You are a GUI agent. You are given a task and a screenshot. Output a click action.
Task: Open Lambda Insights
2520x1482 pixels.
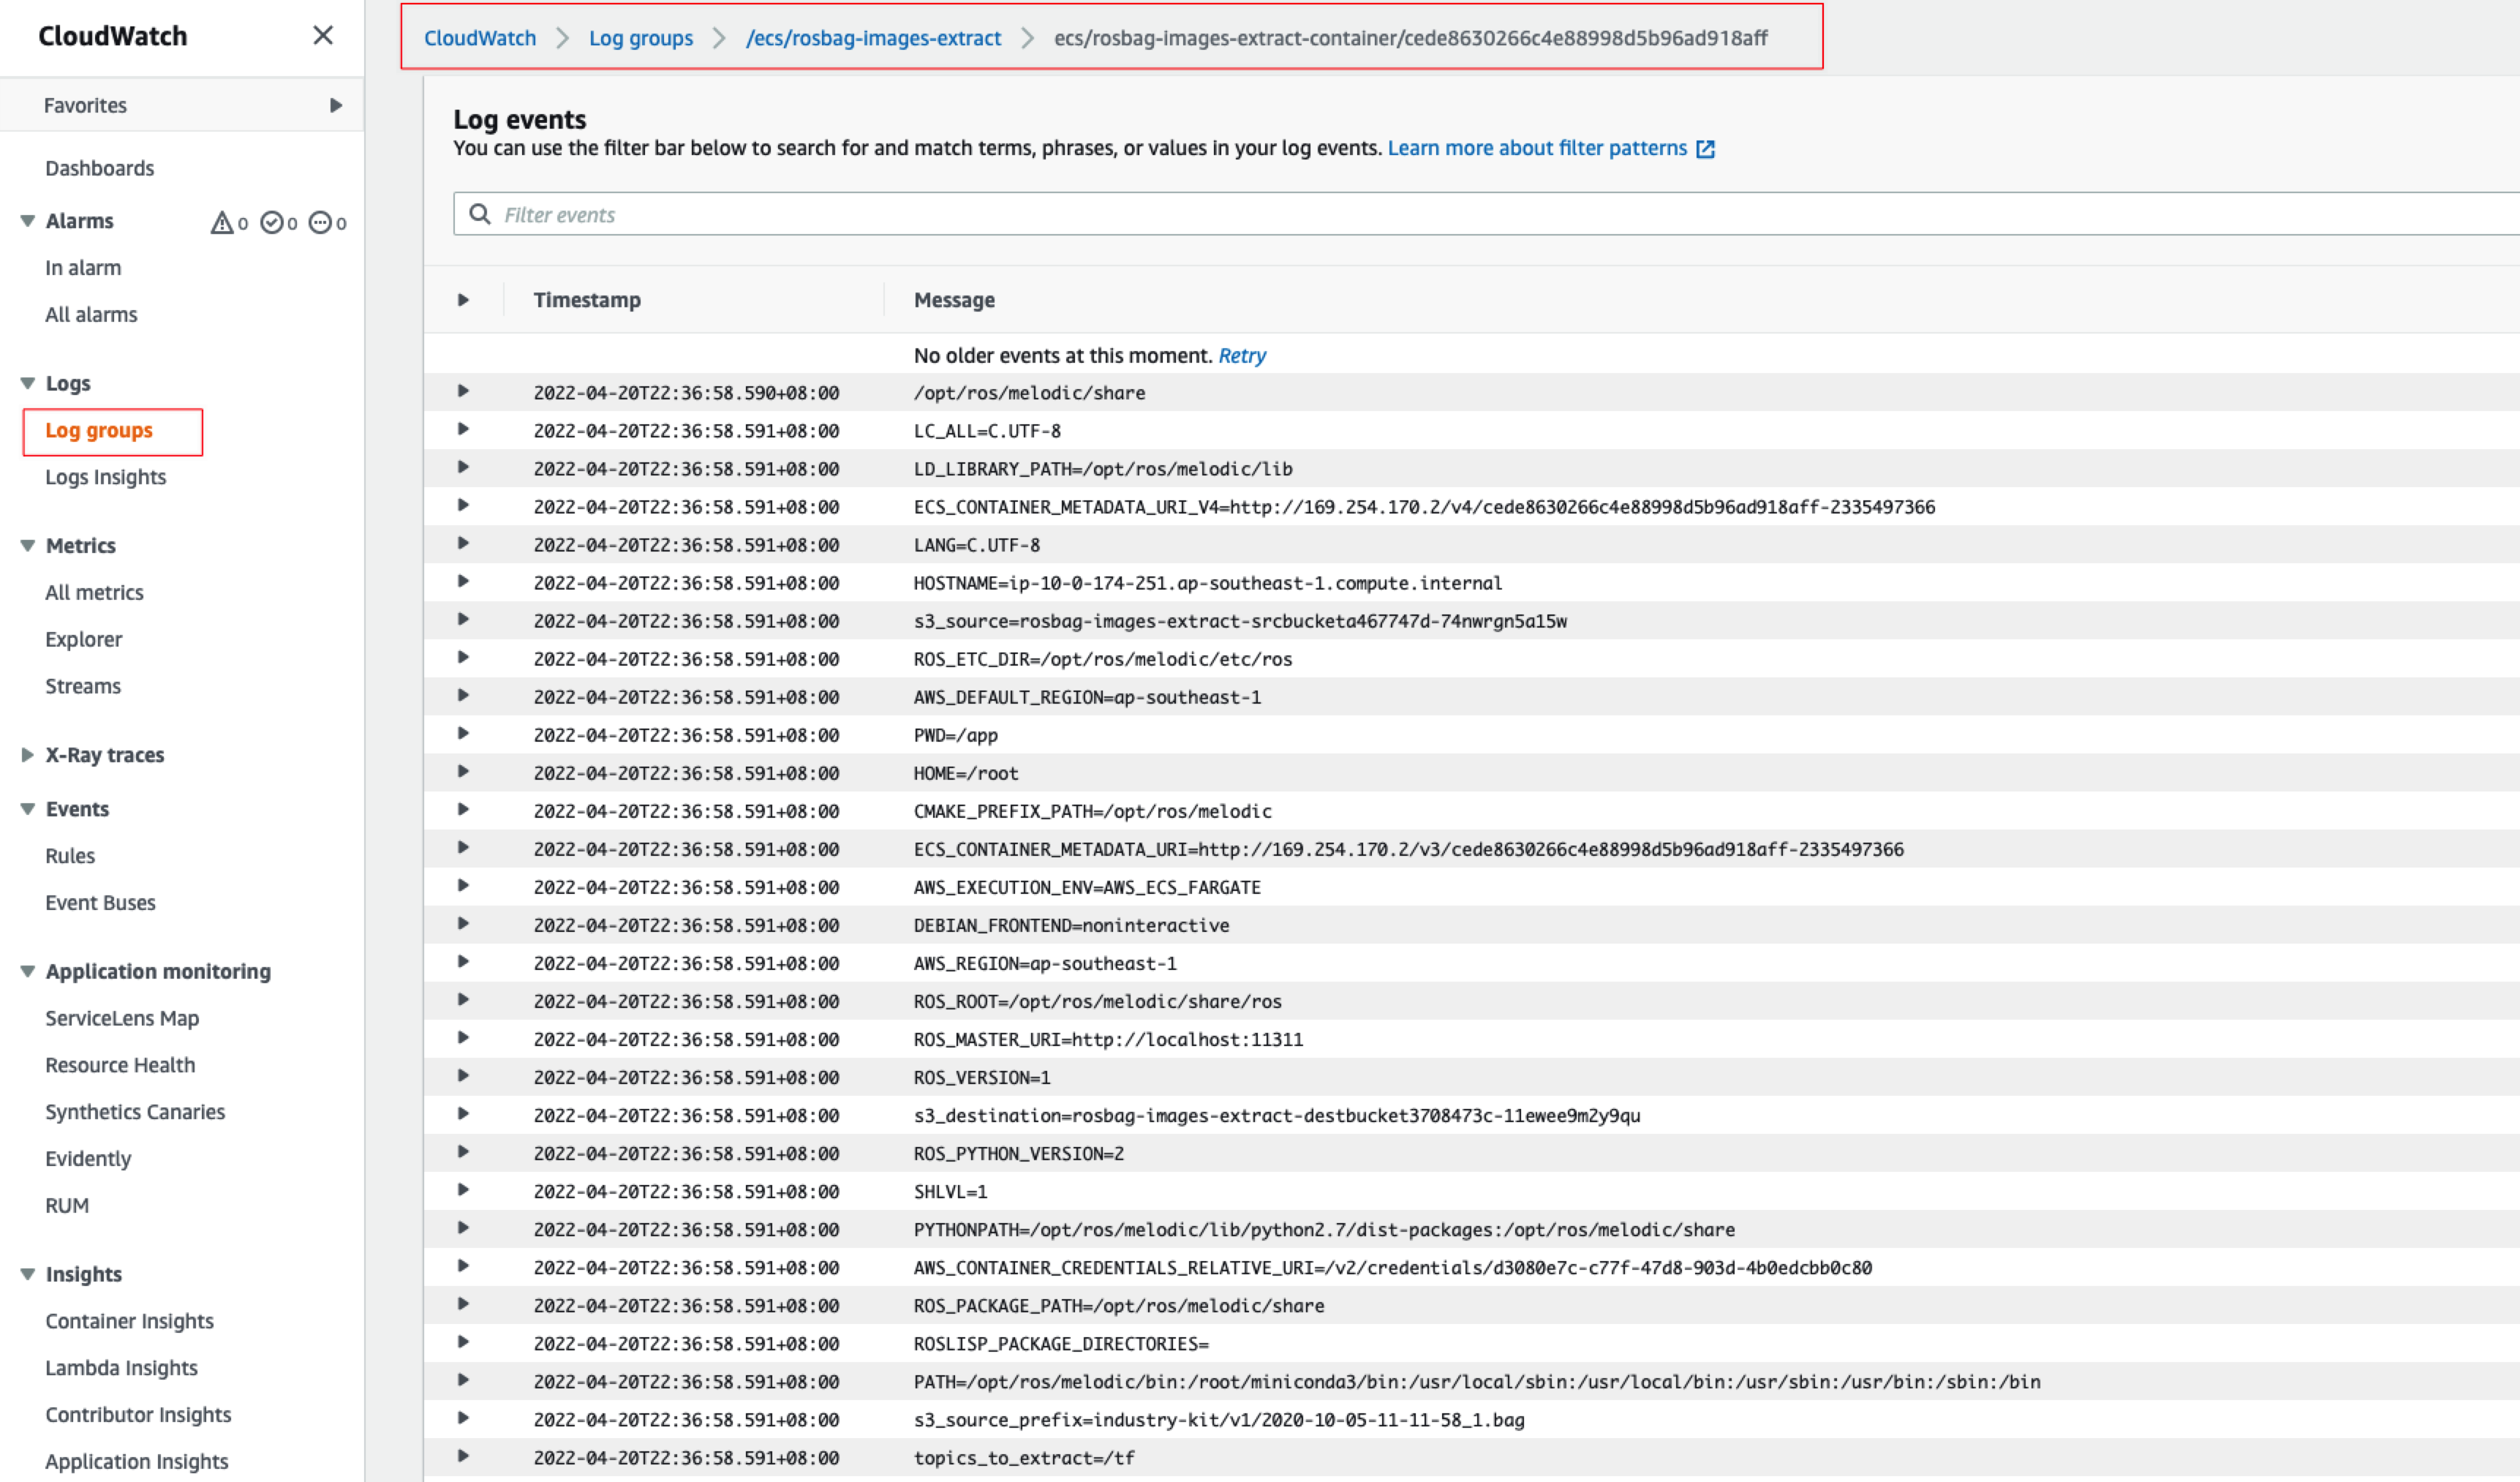(121, 1368)
